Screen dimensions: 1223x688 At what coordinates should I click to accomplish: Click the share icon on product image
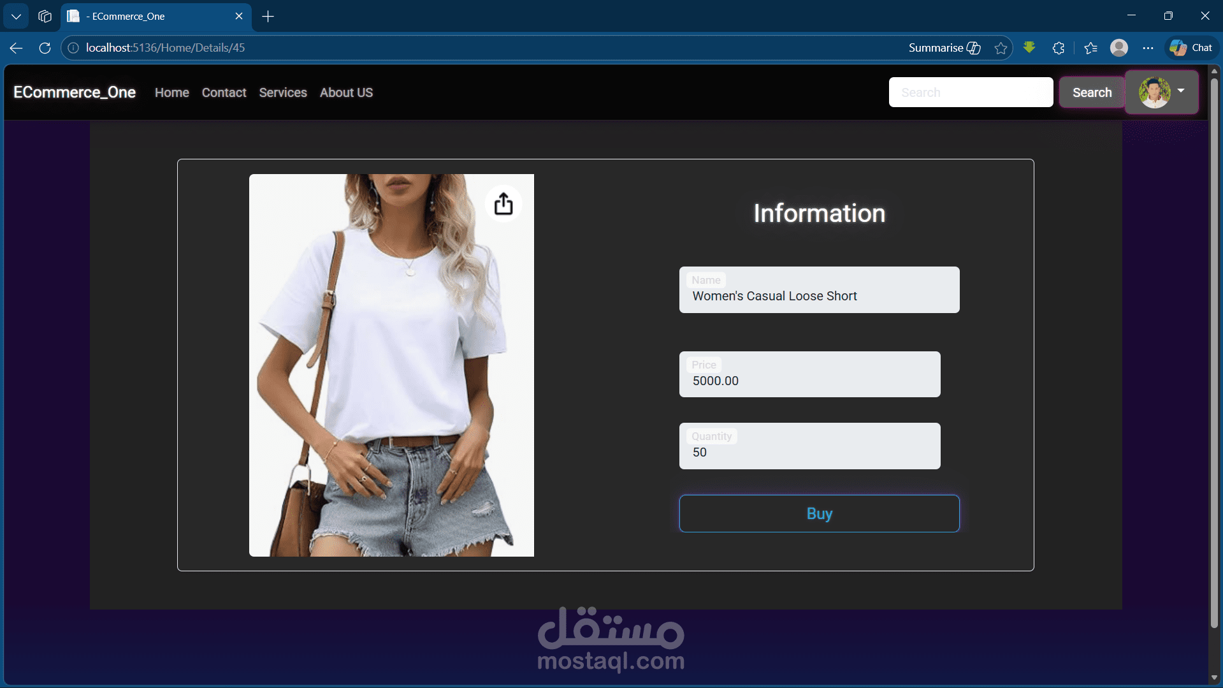[503, 204]
